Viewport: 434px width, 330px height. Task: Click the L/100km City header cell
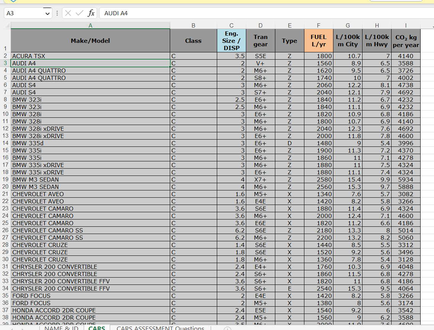(348, 41)
